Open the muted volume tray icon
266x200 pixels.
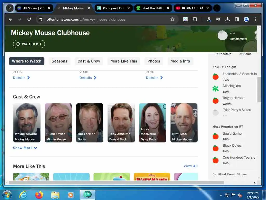coord(240,195)
